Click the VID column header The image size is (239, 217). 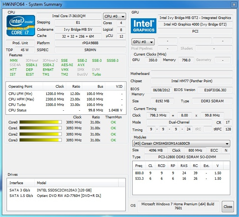115,87
